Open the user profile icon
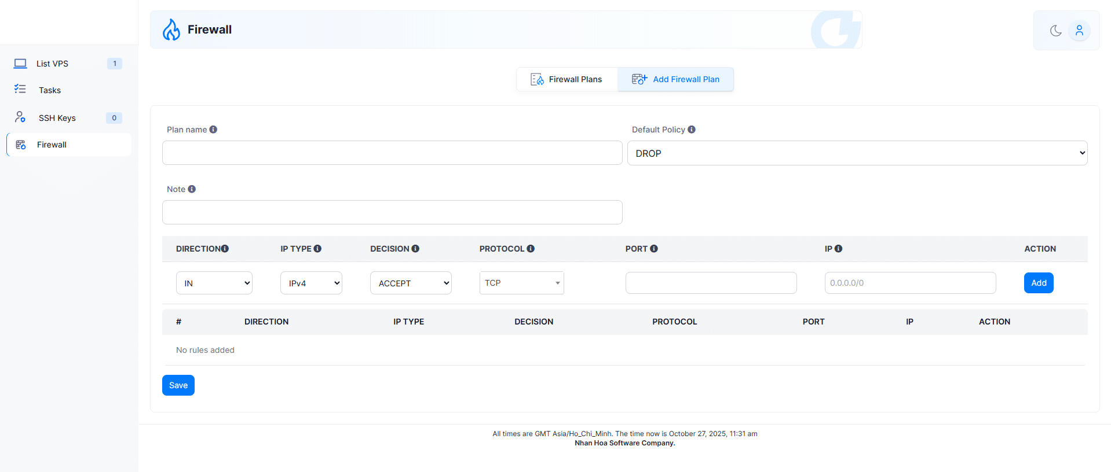The width and height of the screenshot is (1111, 472). (1079, 31)
